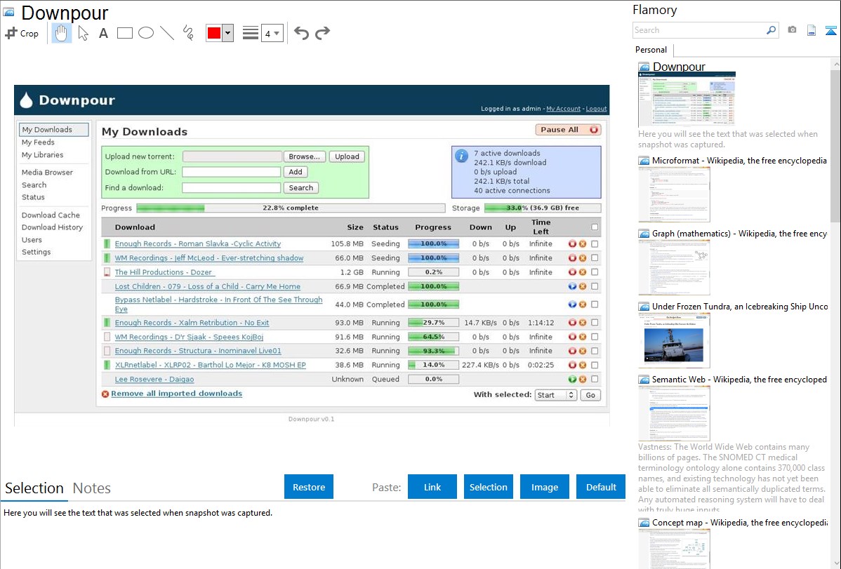Open the line width dropdown showing 4
This screenshot has height=569, width=841.
272,33
